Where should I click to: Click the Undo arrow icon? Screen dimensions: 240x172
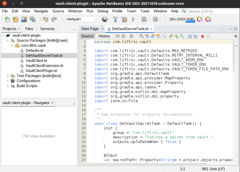click(45, 20)
